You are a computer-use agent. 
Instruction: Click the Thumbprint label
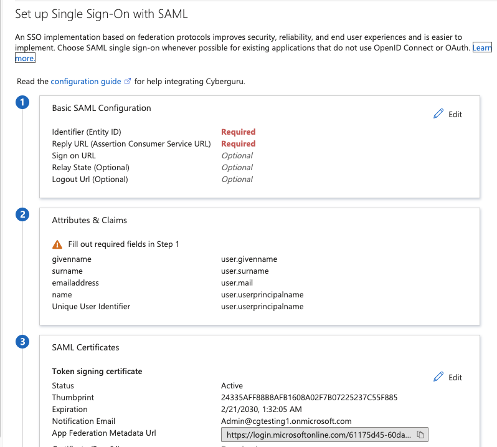click(73, 397)
